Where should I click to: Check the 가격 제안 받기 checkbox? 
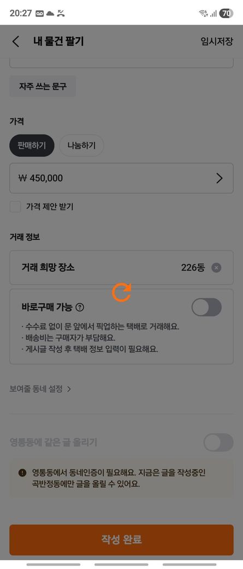15,207
